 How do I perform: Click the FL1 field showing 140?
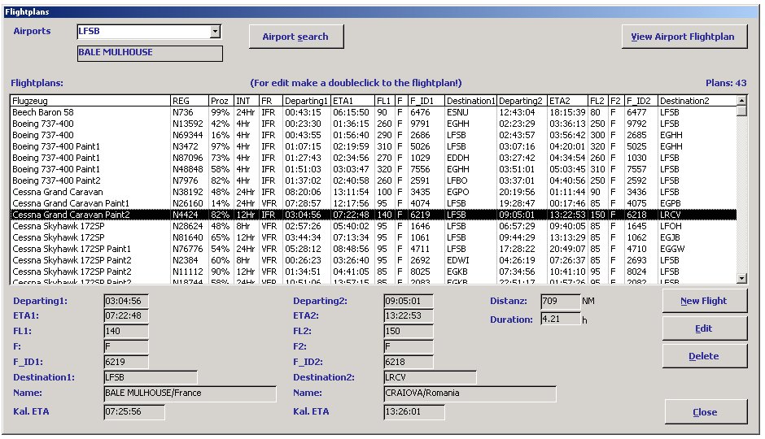coord(126,332)
